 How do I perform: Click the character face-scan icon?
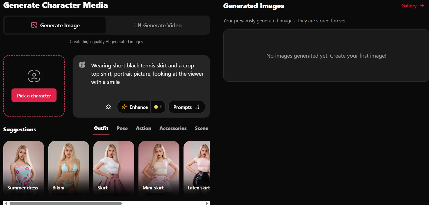(x=34, y=76)
